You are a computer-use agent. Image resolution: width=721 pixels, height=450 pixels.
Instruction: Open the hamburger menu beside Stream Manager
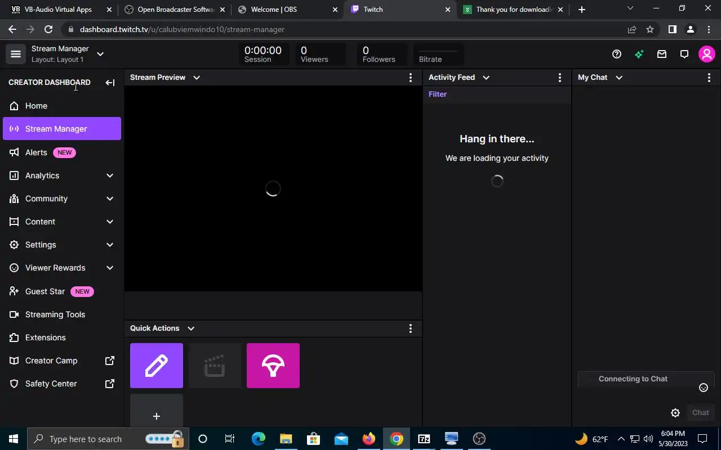[16, 54]
